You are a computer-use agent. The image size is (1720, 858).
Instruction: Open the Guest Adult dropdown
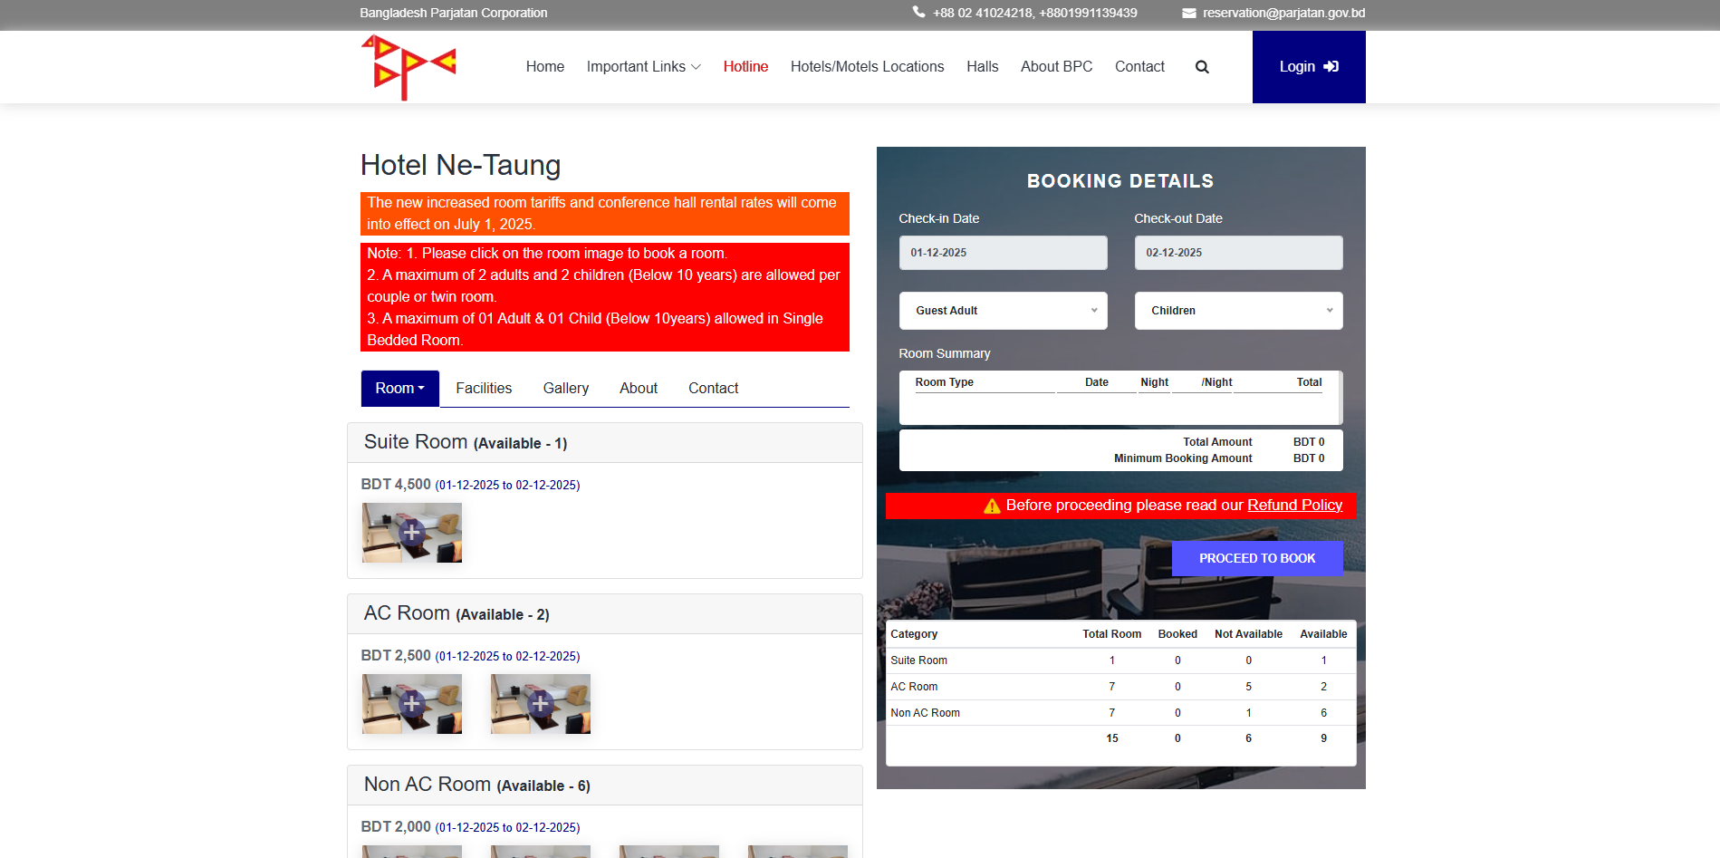pos(1003,311)
